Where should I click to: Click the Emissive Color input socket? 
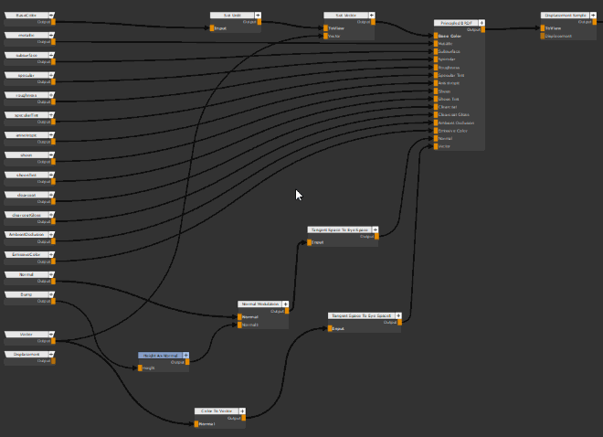coord(436,130)
